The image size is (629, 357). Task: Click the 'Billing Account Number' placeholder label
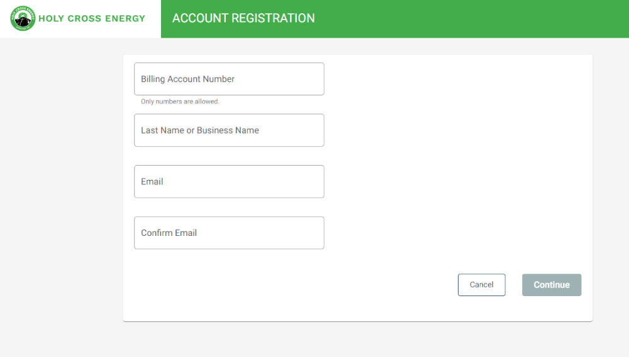(x=187, y=79)
